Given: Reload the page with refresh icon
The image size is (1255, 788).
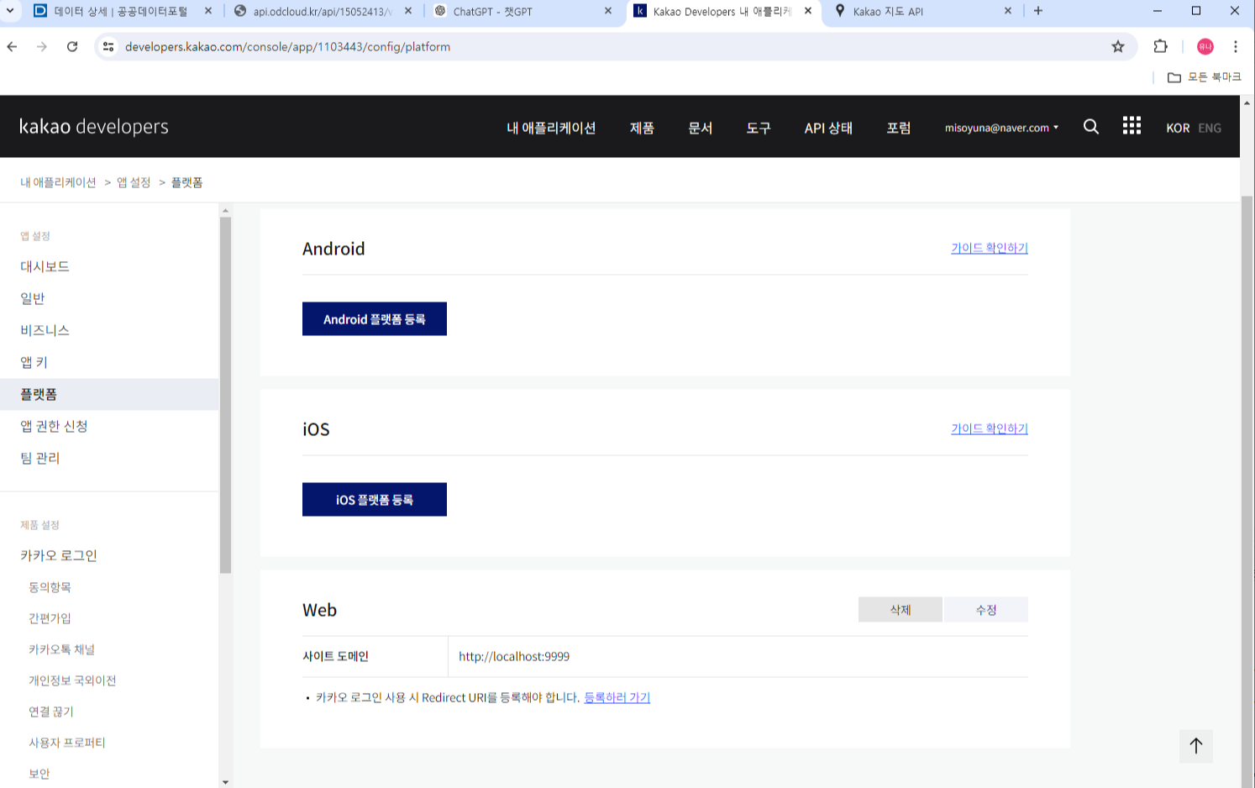Looking at the screenshot, I should point(72,46).
